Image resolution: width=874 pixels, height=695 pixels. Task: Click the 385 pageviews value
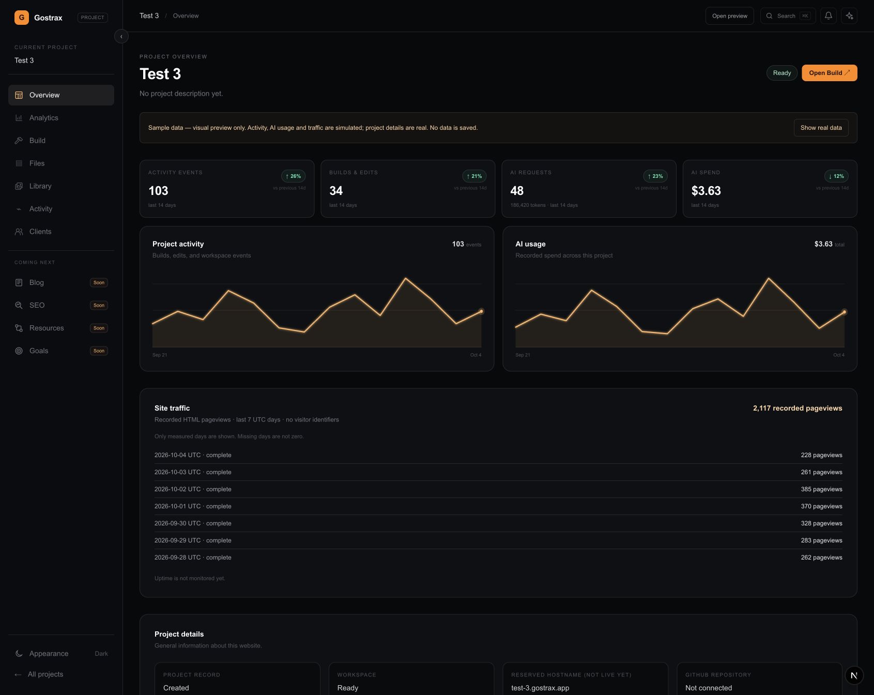[821, 489]
